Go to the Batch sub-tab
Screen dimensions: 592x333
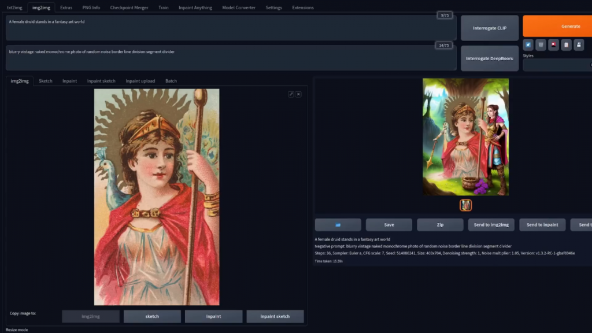[x=171, y=81]
